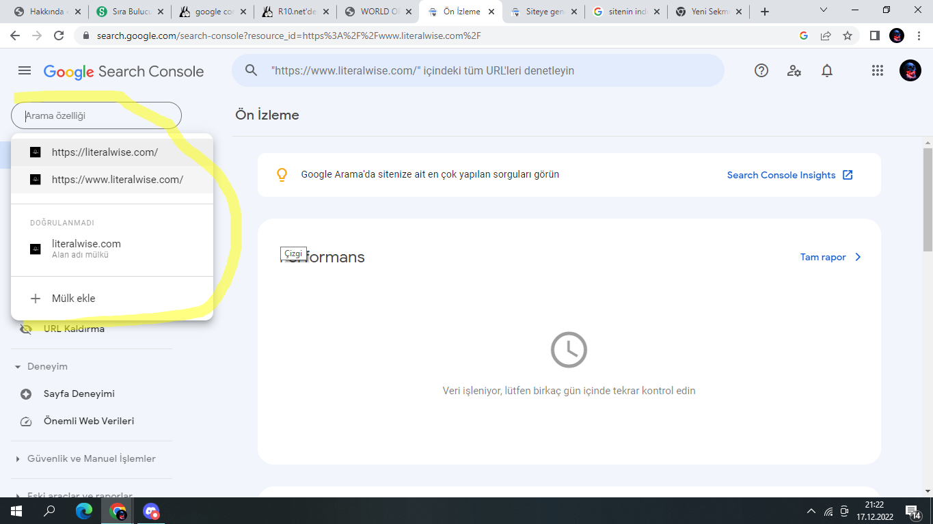Click the purple app icon on the taskbar
The width and height of the screenshot is (933, 524).
[151, 511]
